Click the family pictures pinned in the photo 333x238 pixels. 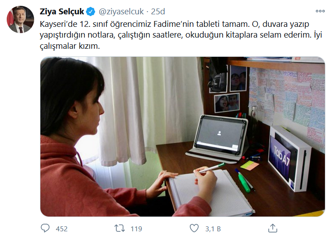pos(228,89)
